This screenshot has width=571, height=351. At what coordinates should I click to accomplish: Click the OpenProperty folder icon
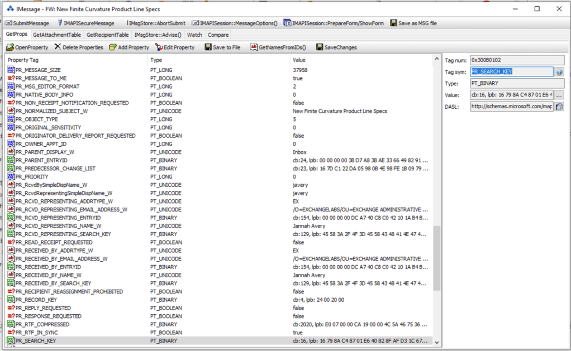pyautogui.click(x=9, y=47)
